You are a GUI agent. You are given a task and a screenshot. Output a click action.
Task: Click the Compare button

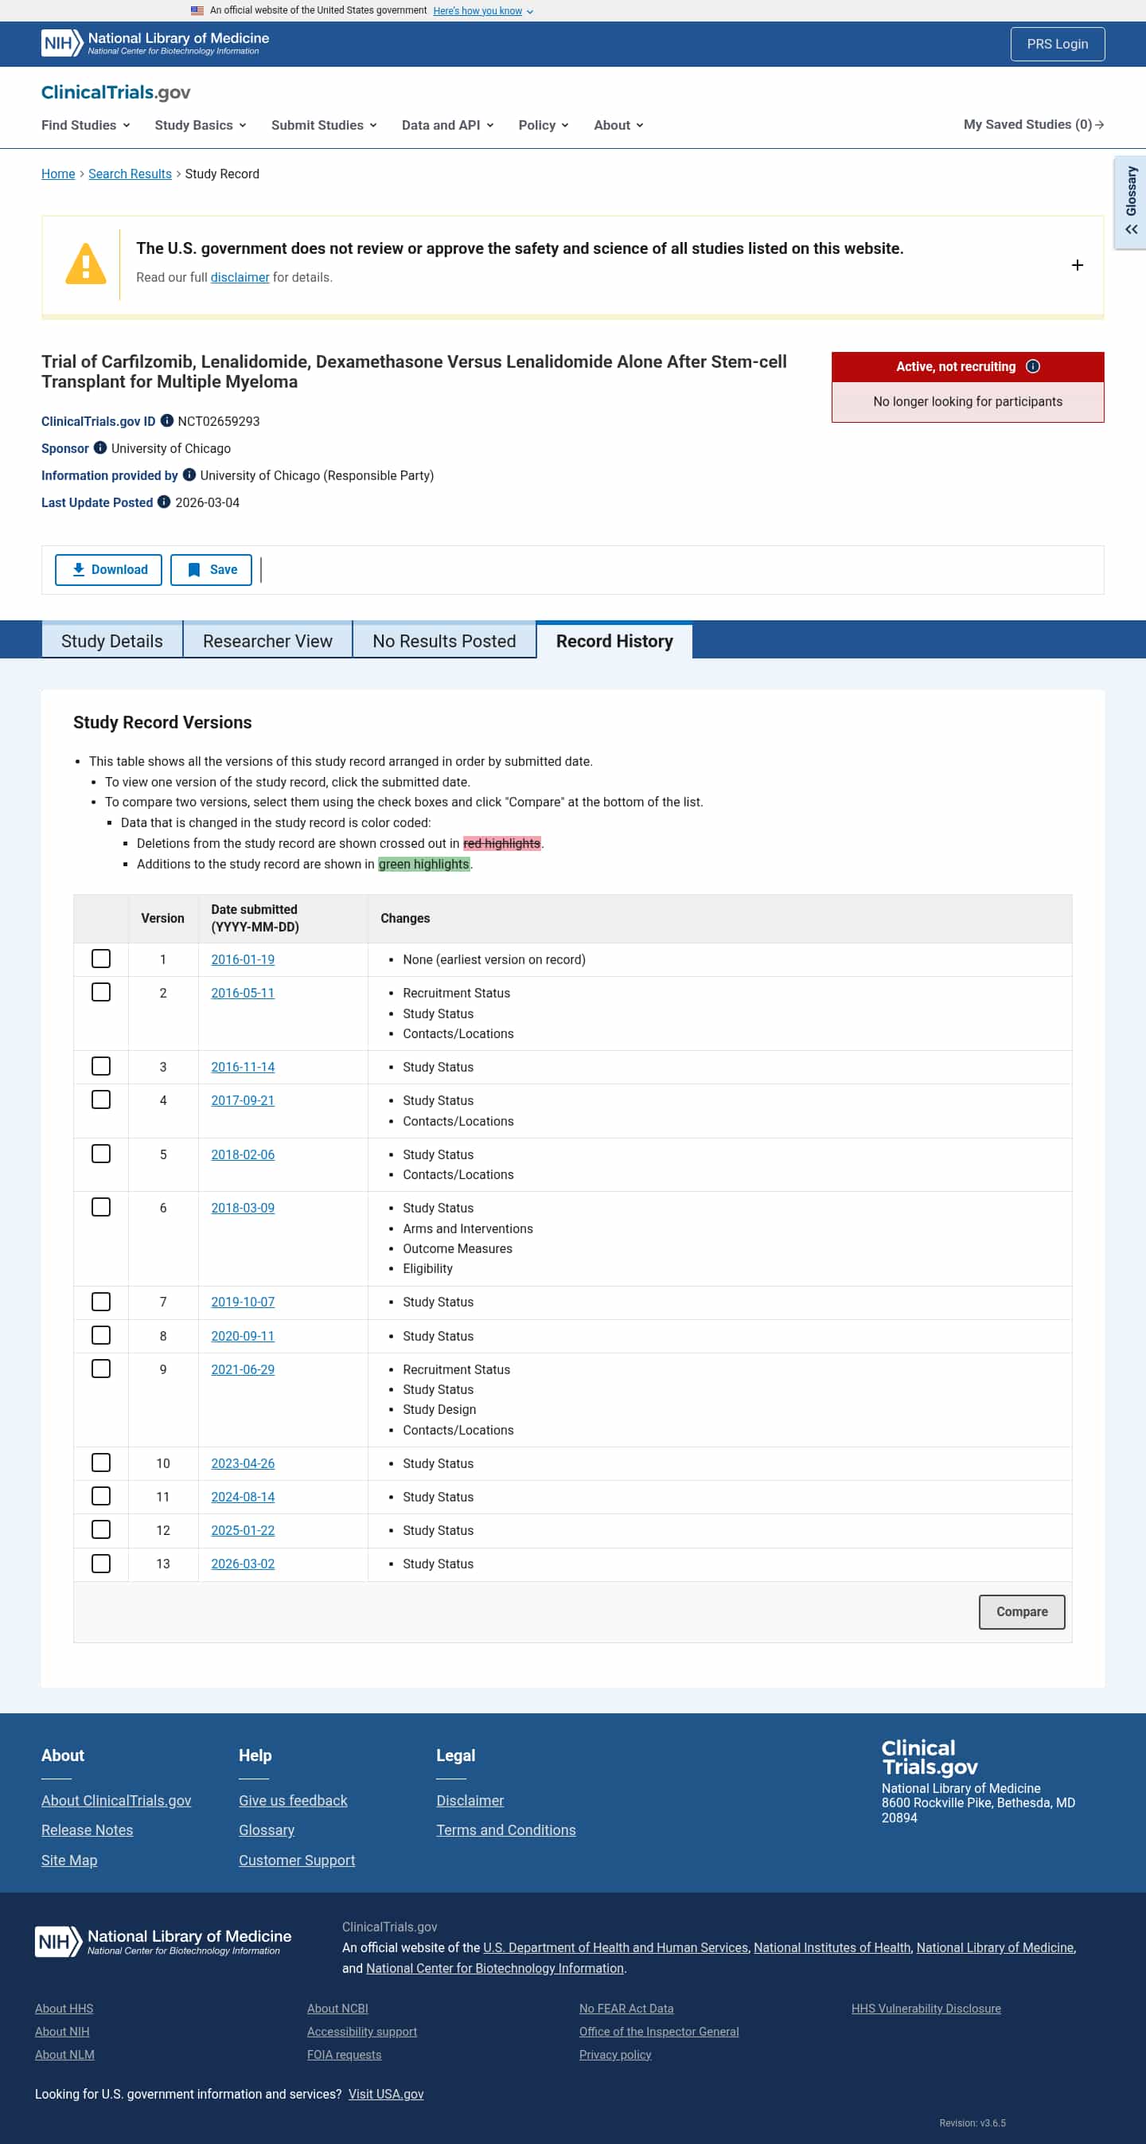pos(1022,1611)
